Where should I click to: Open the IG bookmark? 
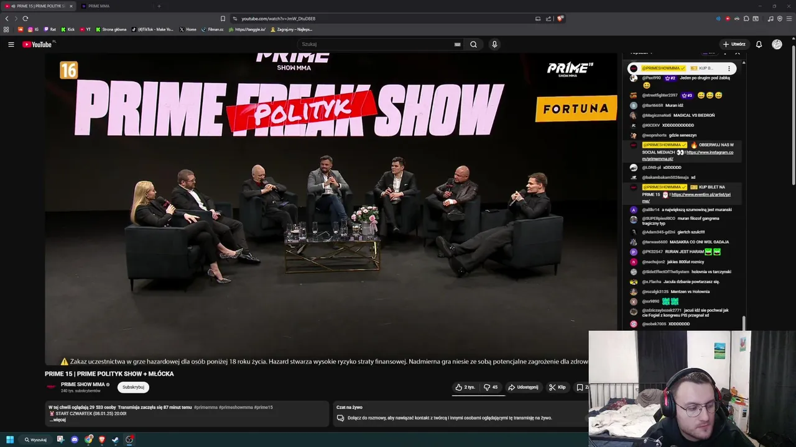click(x=34, y=29)
